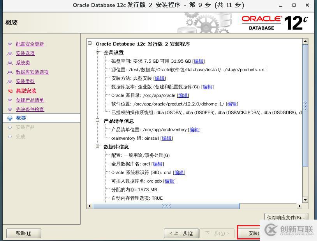The image size is (317, 241).
Task: Go to the 安装类型 step
Action: [25, 81]
